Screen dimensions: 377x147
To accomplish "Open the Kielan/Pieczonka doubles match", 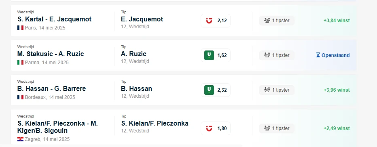I will pos(57,127).
